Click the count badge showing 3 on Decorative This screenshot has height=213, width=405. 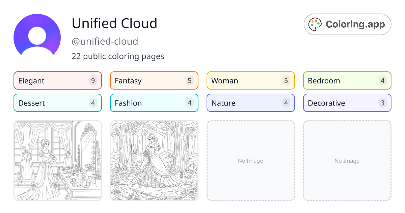pos(383,103)
